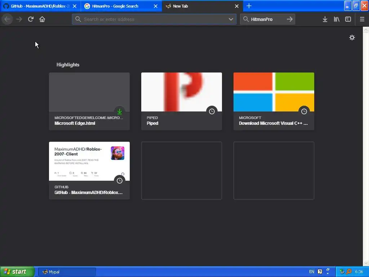This screenshot has width=369, height=277.
Task: Open the Library icon
Action: click(x=337, y=19)
